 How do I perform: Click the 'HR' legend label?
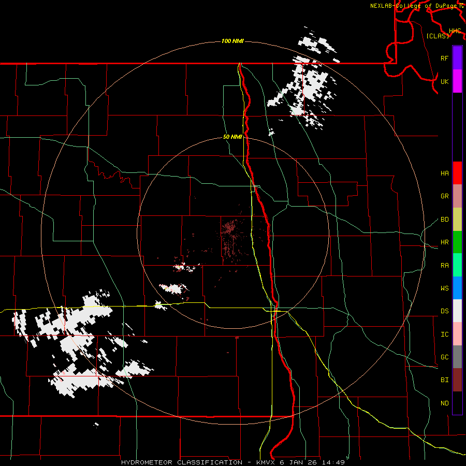click(444, 242)
